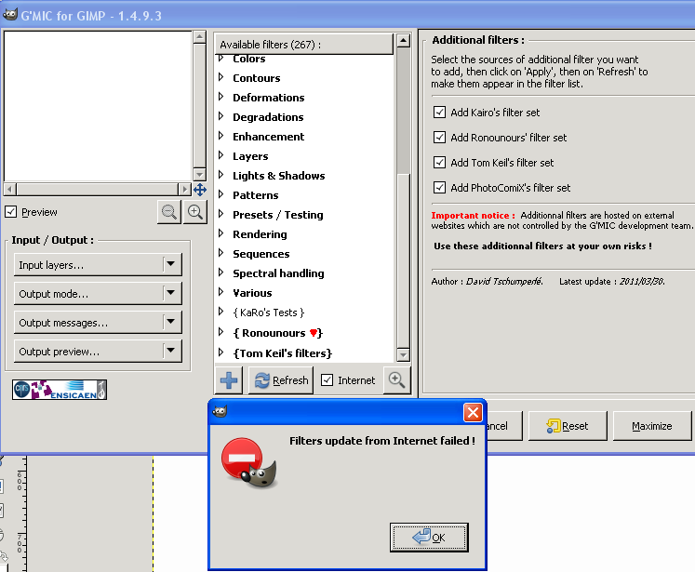The height and width of the screenshot is (572, 695).
Task: Expand the Contours filter category
Action: click(221, 77)
